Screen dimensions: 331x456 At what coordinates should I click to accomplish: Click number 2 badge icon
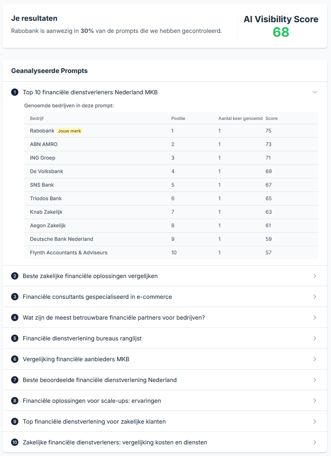coord(15,276)
